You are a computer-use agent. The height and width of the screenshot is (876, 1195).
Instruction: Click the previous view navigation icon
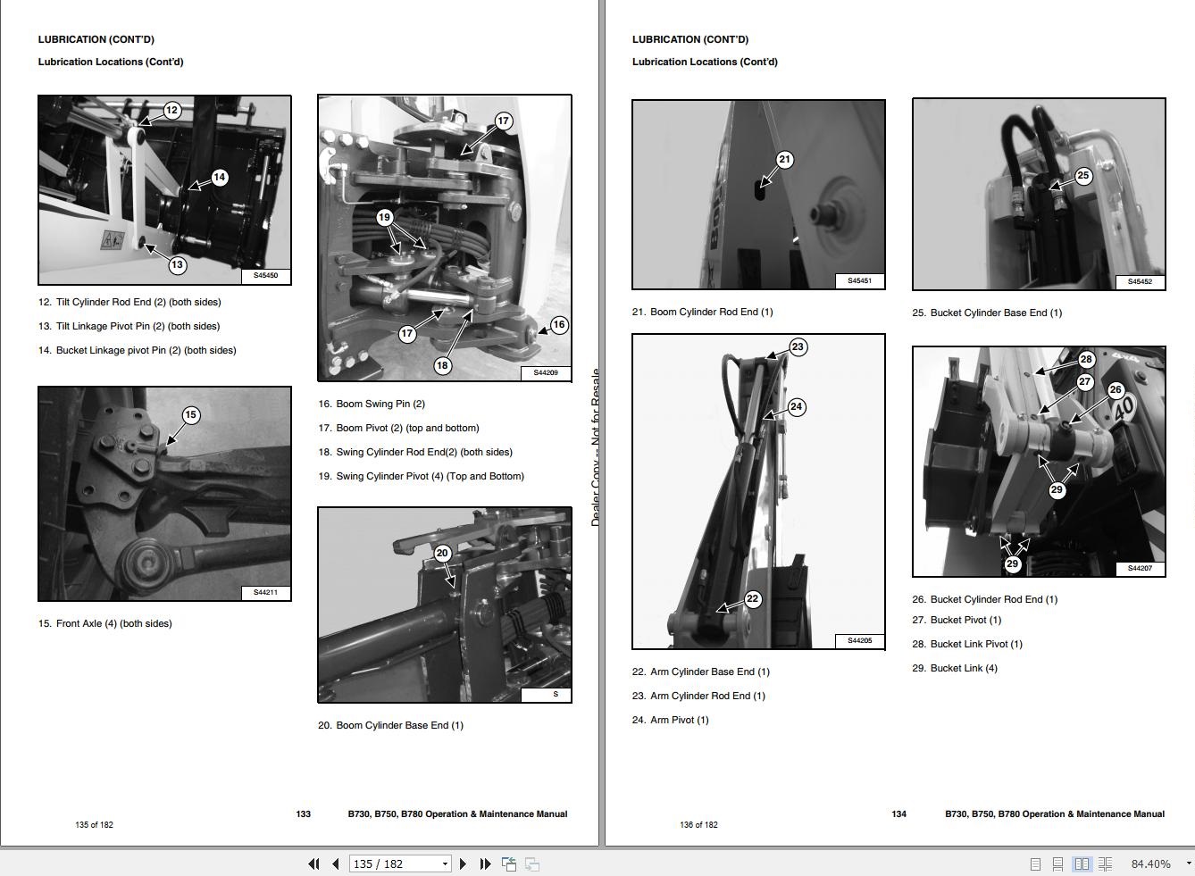[509, 863]
